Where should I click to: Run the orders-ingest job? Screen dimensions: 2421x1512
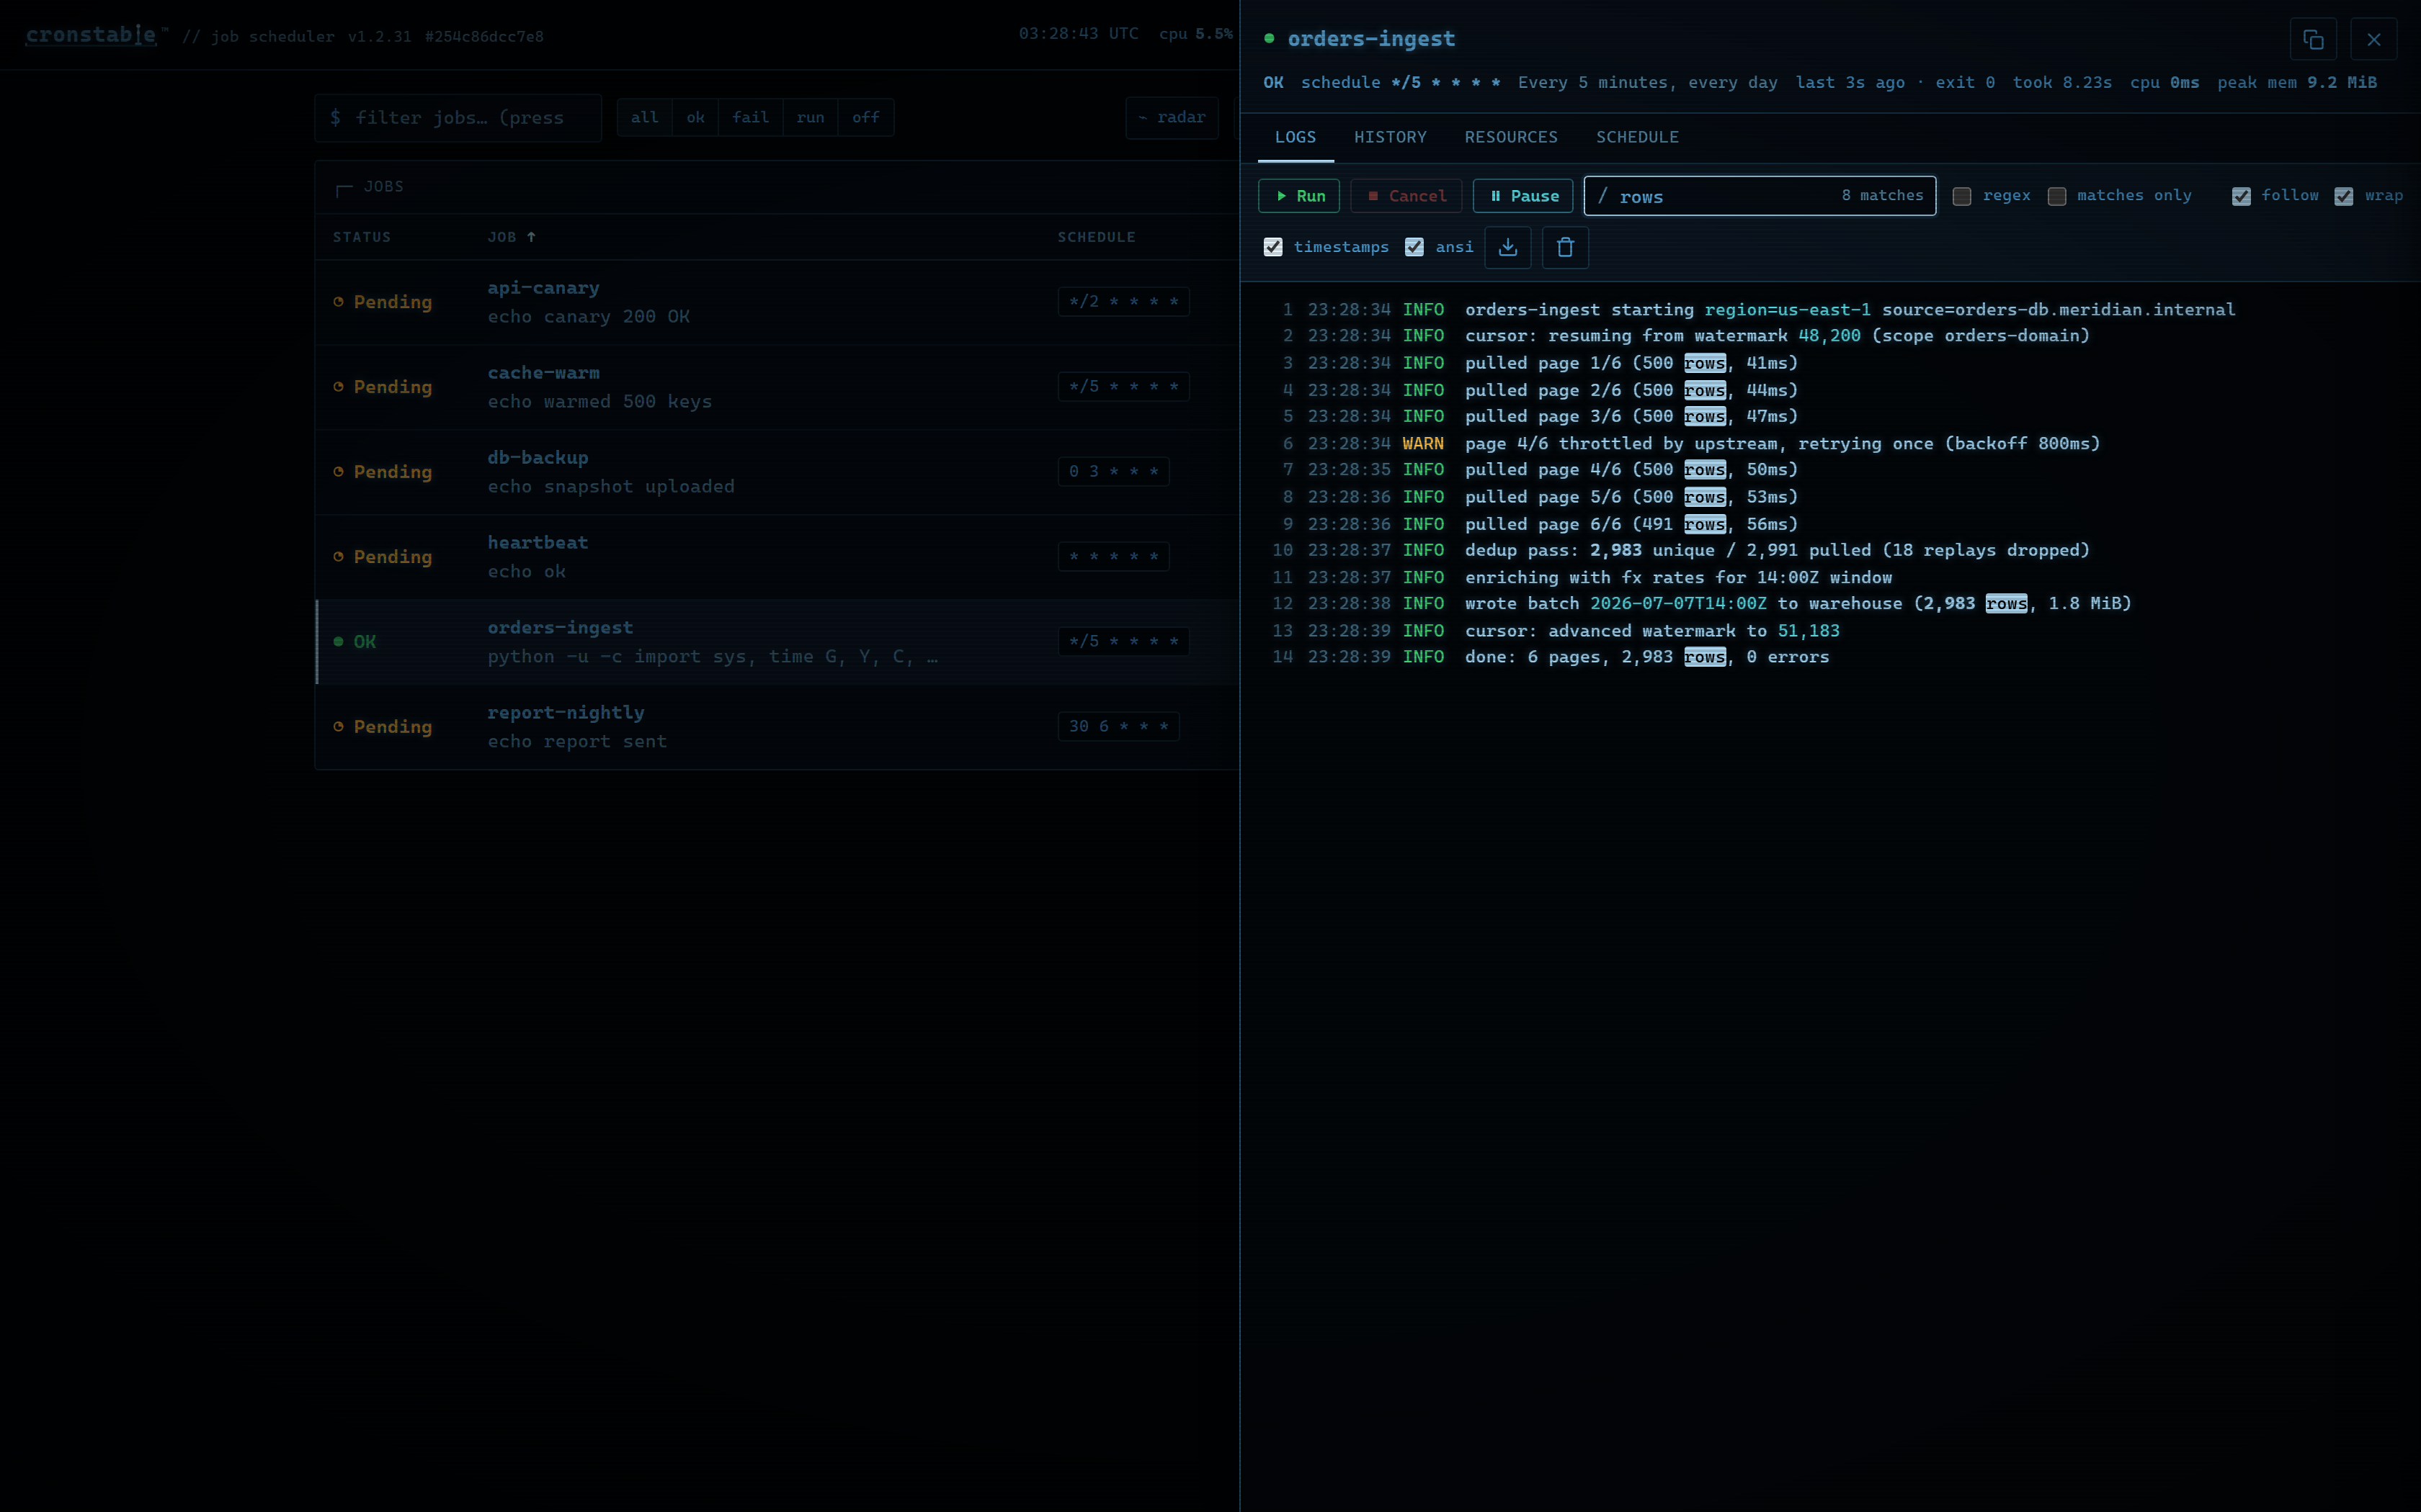tap(1298, 196)
